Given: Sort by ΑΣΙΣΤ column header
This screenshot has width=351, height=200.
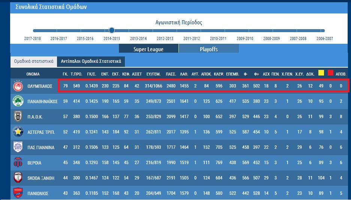Looking at the screenshot, I should point(137,74).
